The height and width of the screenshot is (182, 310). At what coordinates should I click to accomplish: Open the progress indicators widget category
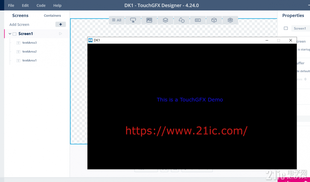pos(198,20)
